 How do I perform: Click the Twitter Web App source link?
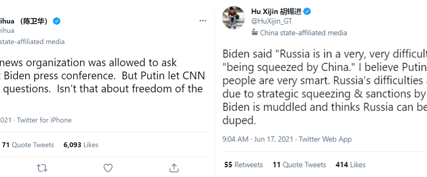click(x=325, y=139)
